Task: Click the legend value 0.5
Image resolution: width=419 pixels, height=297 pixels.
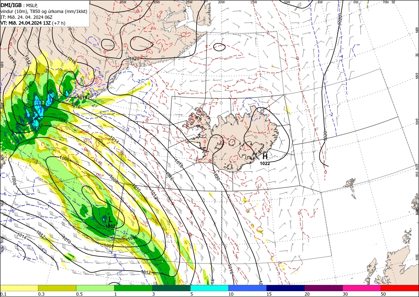Action: click(x=79, y=294)
